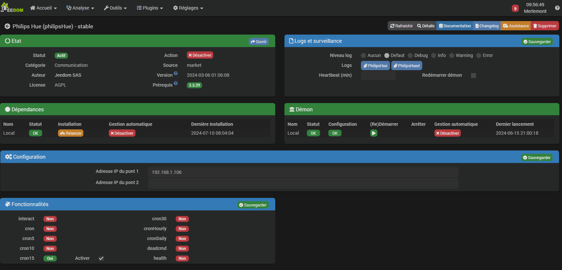Click Rafraichir to refresh the page
562x270 pixels.
(x=401, y=26)
